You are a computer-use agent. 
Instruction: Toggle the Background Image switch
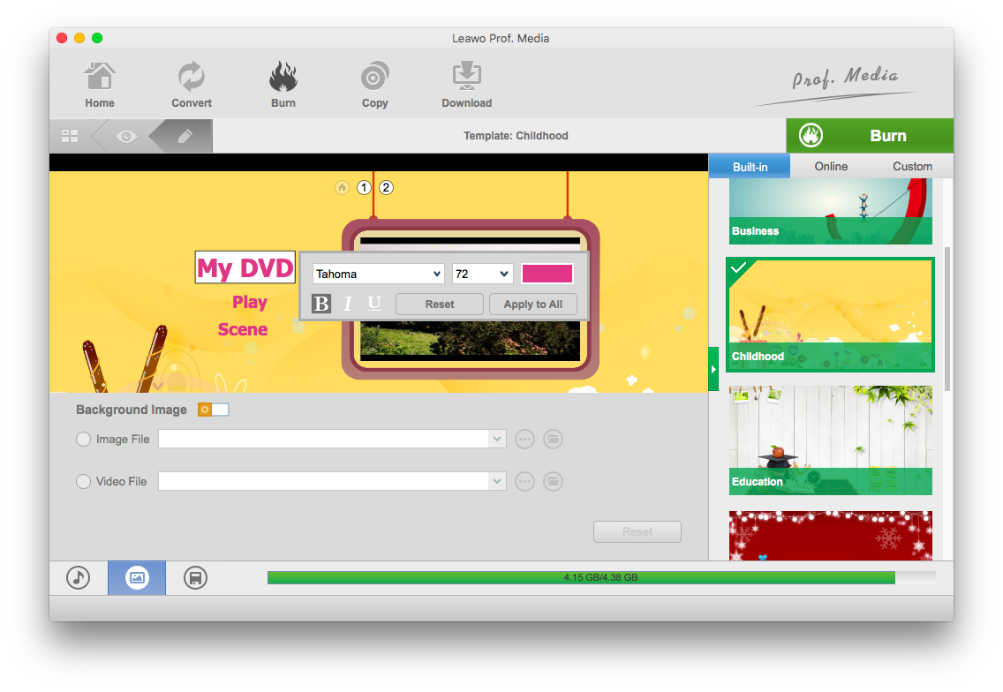click(213, 410)
